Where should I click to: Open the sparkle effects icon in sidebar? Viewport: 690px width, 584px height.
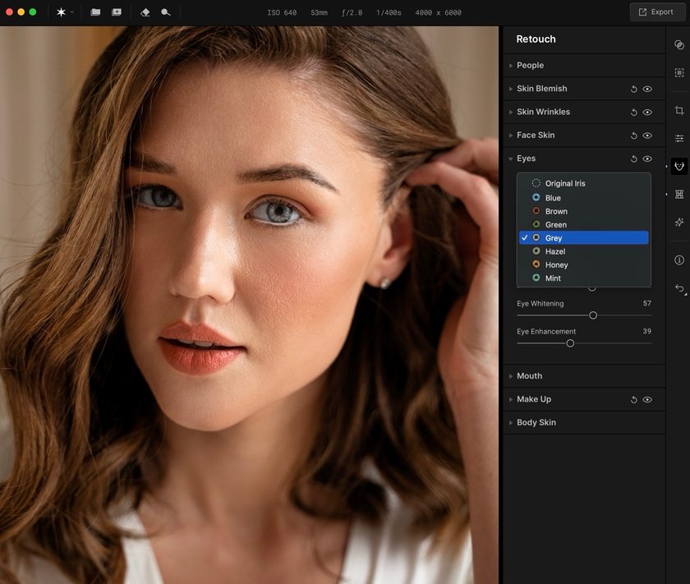click(679, 223)
